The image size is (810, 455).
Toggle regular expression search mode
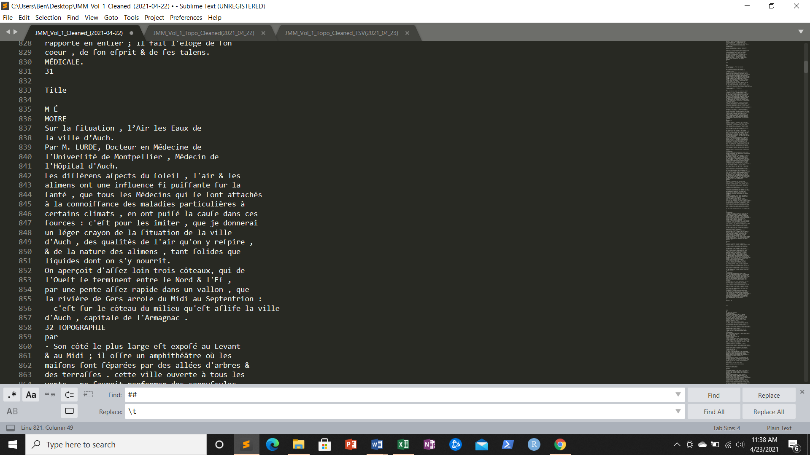[12, 395]
